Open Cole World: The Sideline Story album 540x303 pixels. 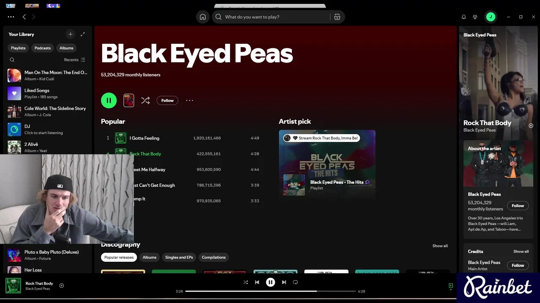point(48,112)
